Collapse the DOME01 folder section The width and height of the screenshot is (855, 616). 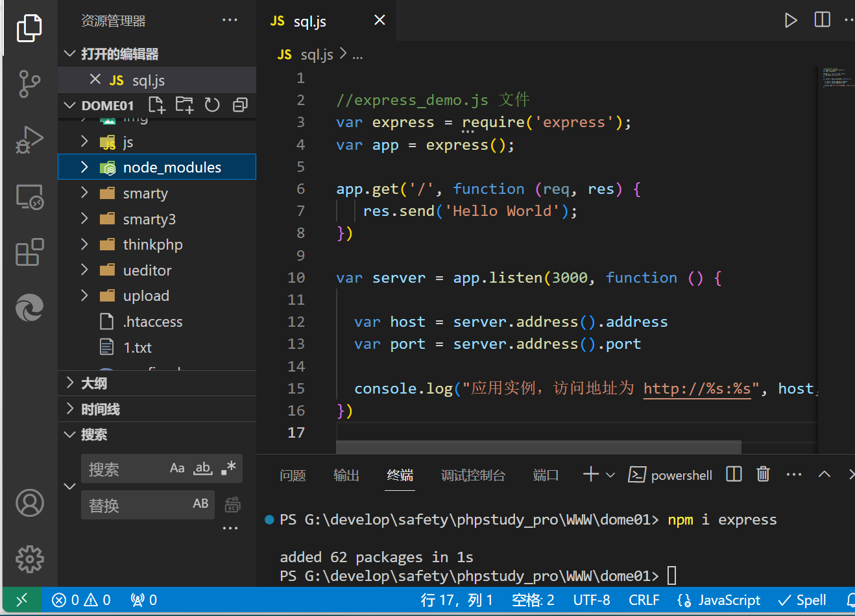tap(70, 105)
